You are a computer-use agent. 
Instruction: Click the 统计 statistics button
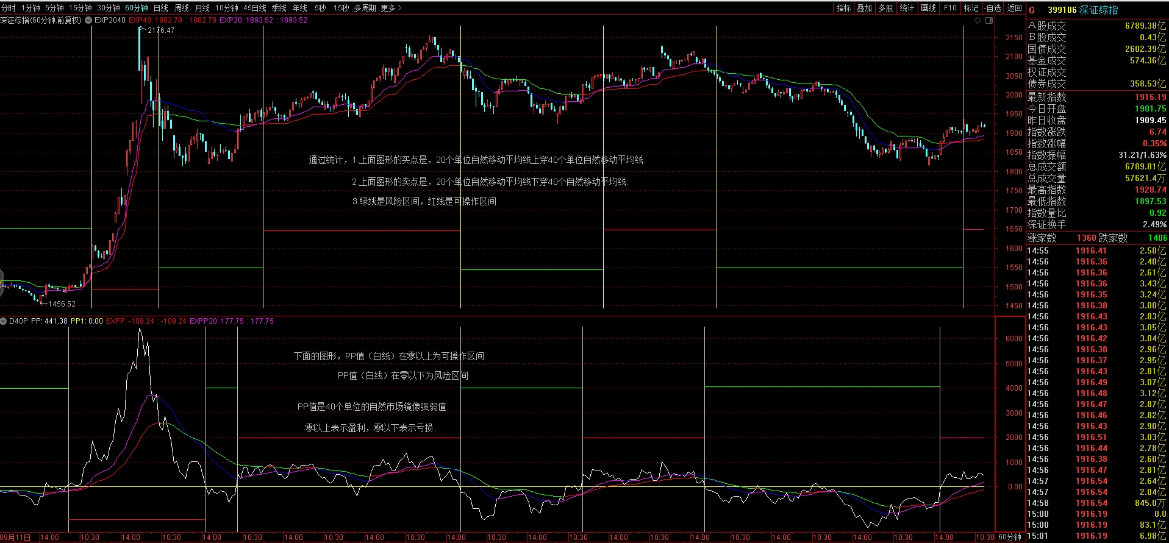click(x=907, y=8)
